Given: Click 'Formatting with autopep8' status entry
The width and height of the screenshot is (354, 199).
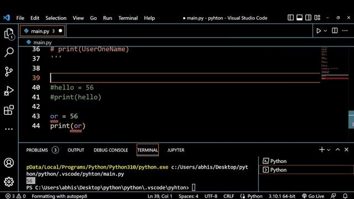Looking at the screenshot, I should [59, 196].
